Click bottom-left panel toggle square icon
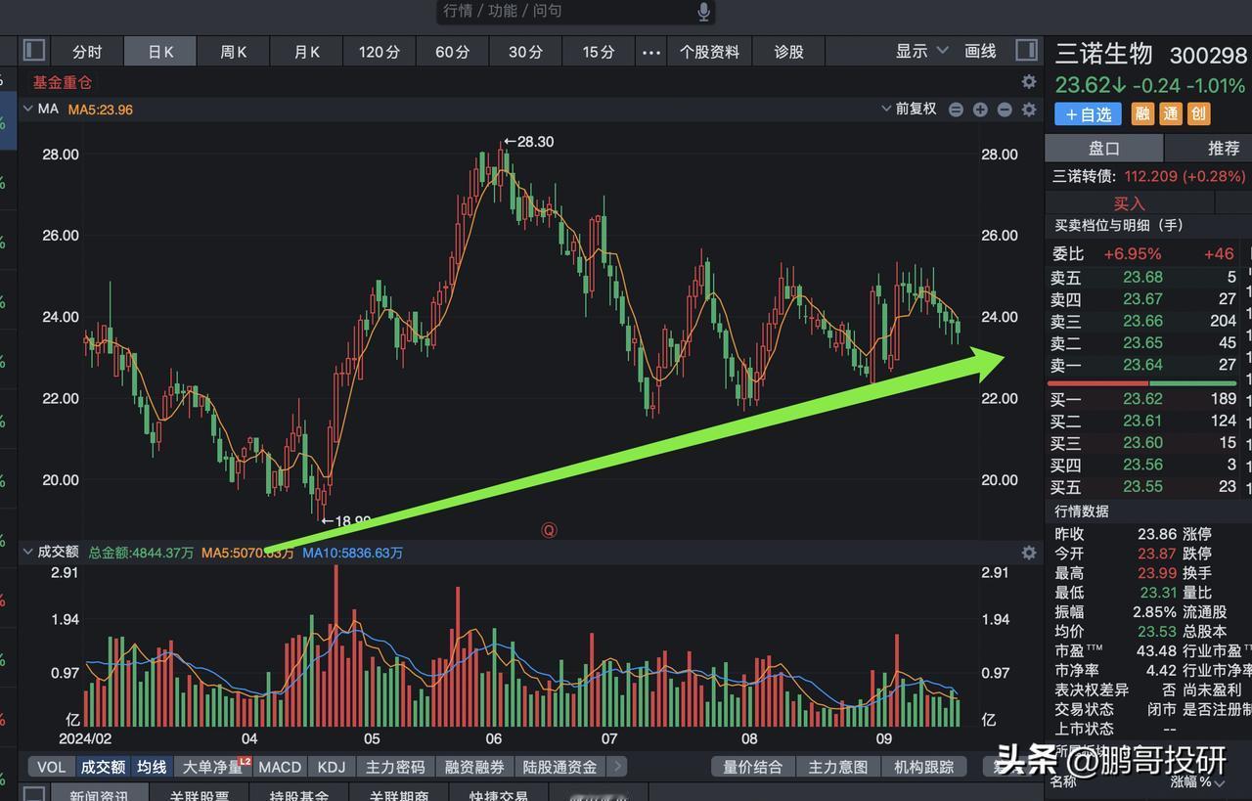Screen dimensions: 1252x801 [x=34, y=794]
